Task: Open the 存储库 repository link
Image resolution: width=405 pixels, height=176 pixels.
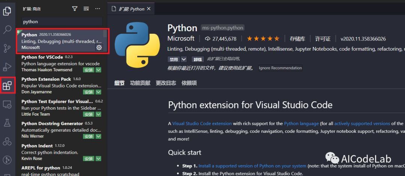Action: coord(297,39)
